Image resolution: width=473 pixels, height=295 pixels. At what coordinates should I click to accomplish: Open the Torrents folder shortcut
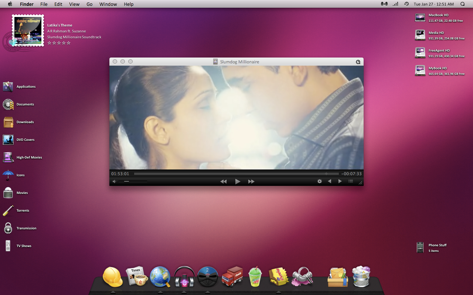point(8,211)
